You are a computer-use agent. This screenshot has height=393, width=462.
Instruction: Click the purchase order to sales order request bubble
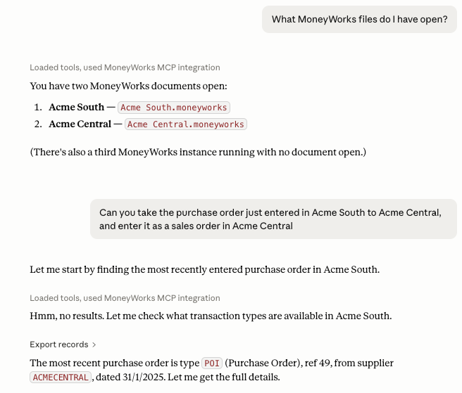273,219
